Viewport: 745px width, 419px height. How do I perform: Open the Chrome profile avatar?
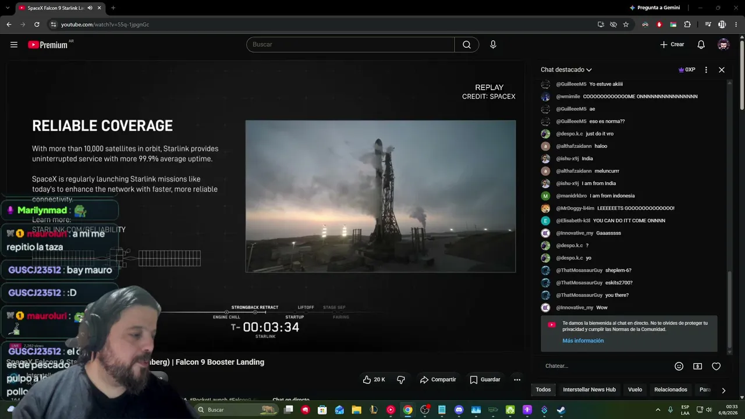tap(722, 24)
